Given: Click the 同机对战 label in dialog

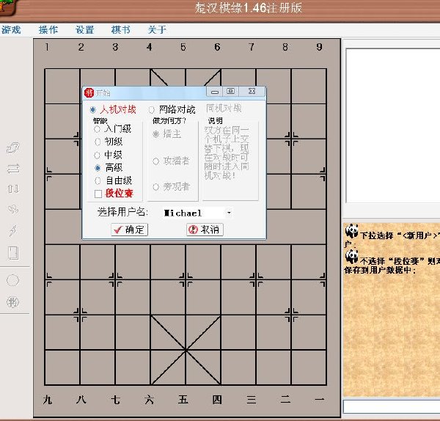Looking at the screenshot, I should pyautogui.click(x=224, y=108).
